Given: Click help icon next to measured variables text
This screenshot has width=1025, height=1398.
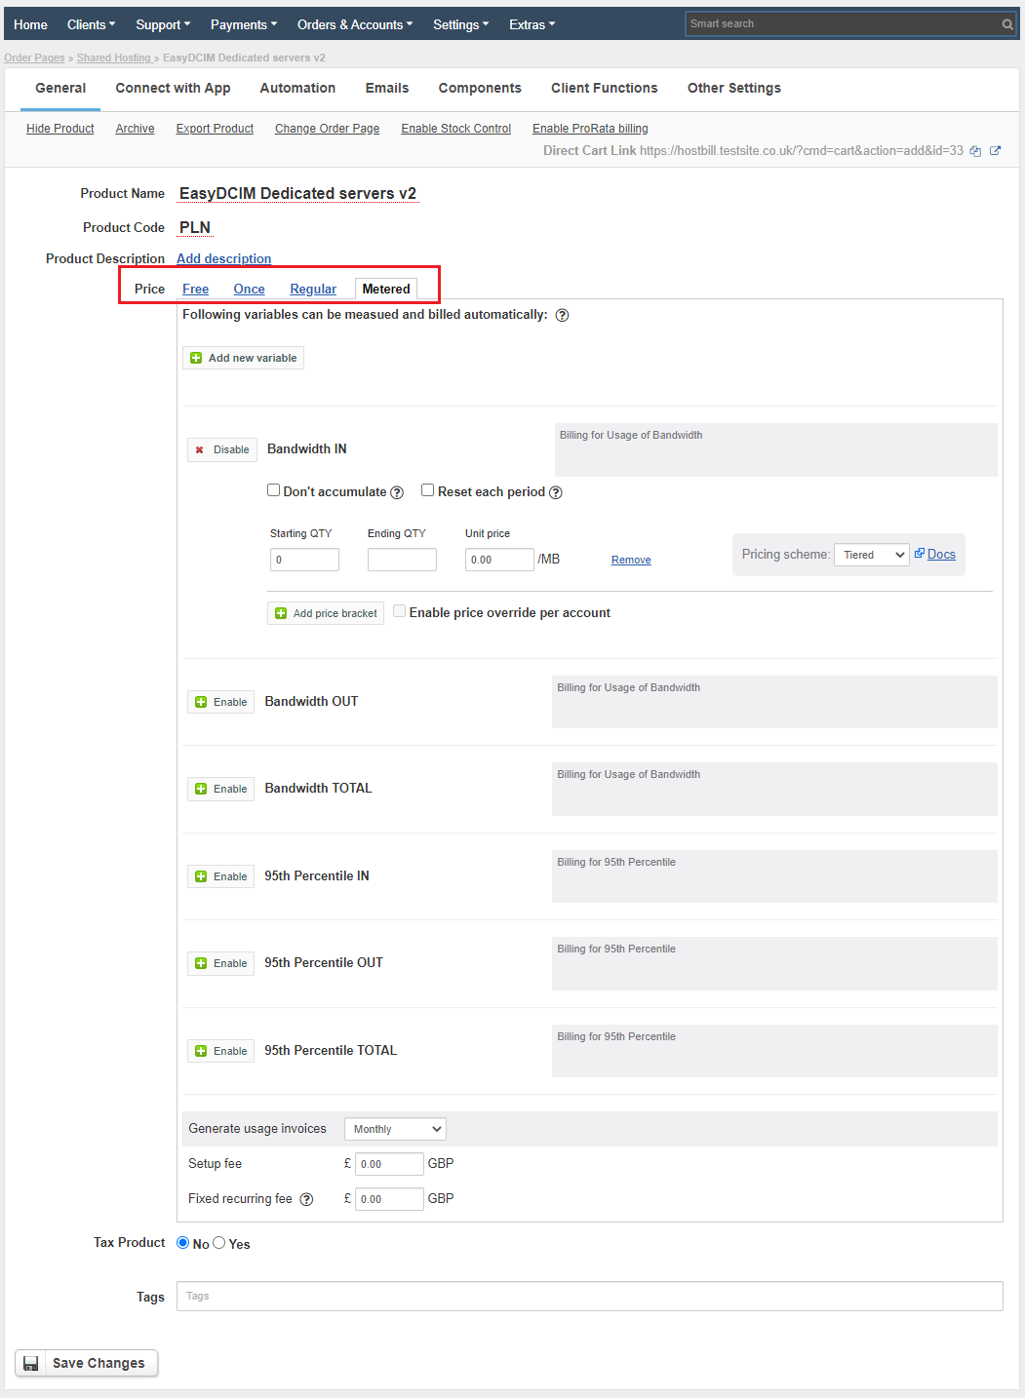Looking at the screenshot, I should coord(562,315).
